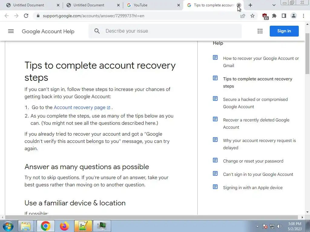310x232 pixels.
Task: Open Can't sign in to your Google Account
Action: [x=258, y=174]
